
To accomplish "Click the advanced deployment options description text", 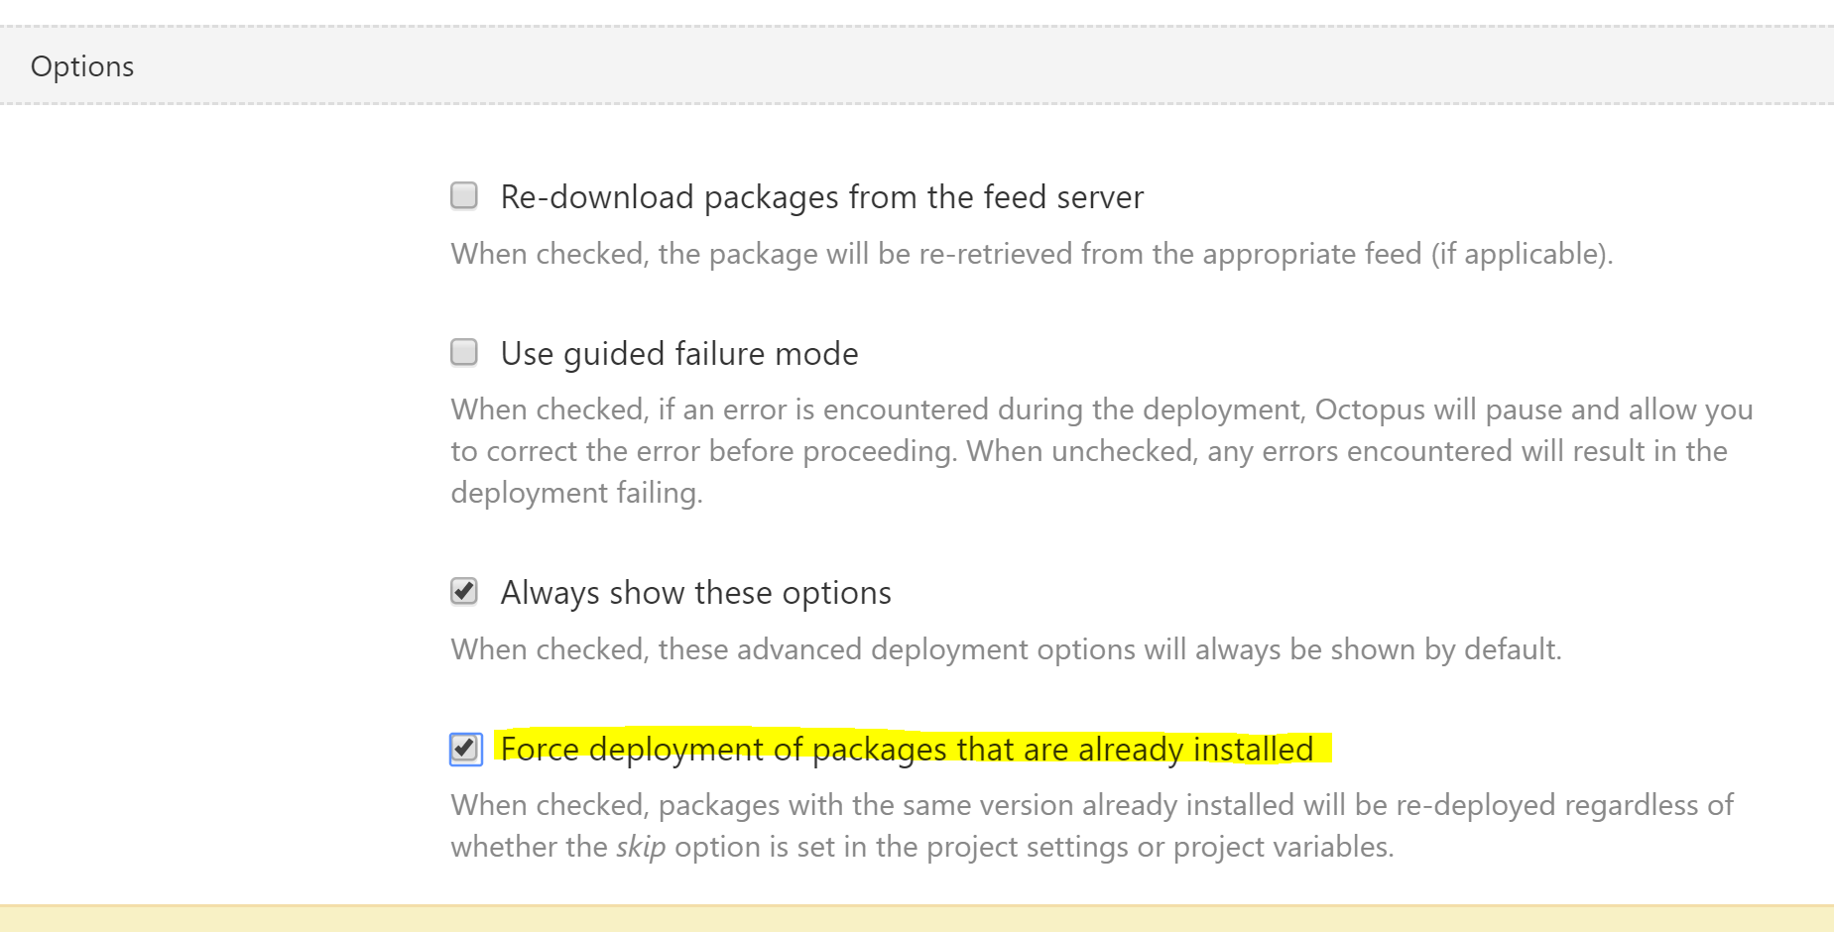I will [x=1005, y=649].
